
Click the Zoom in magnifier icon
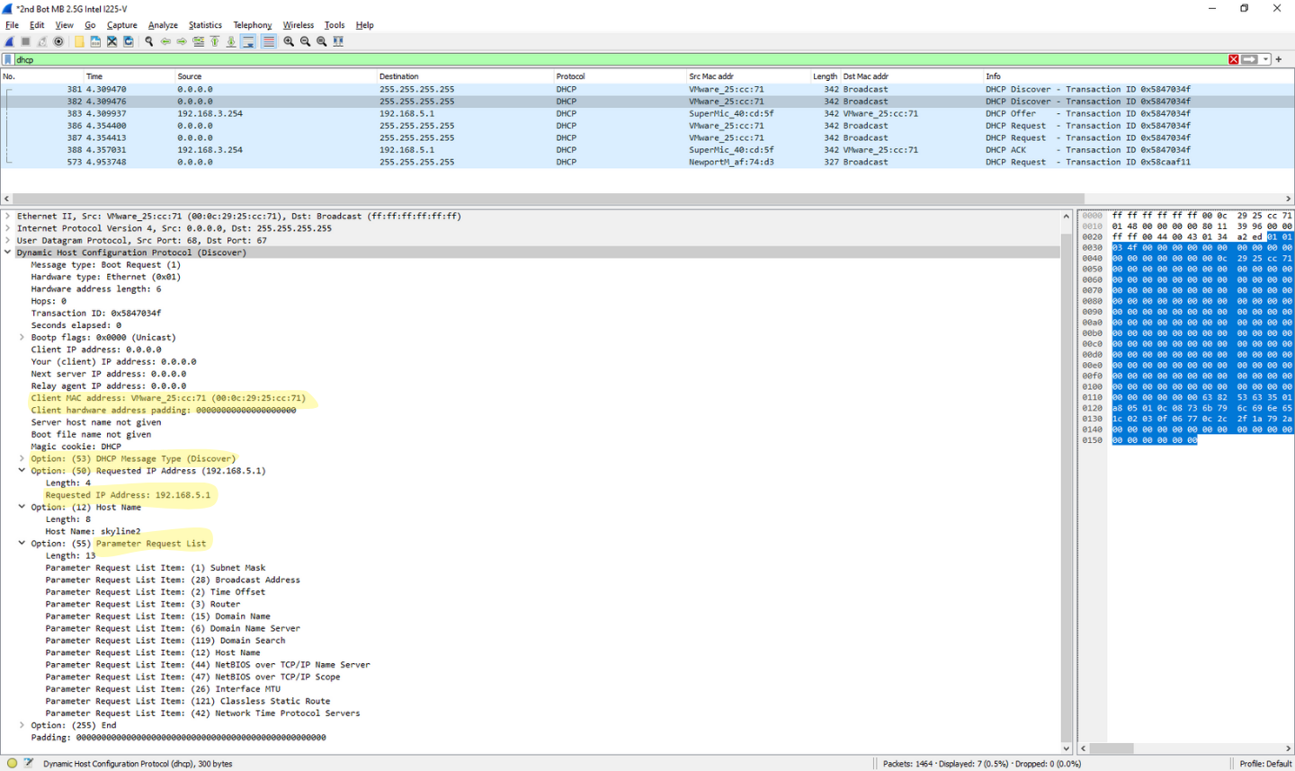click(289, 41)
